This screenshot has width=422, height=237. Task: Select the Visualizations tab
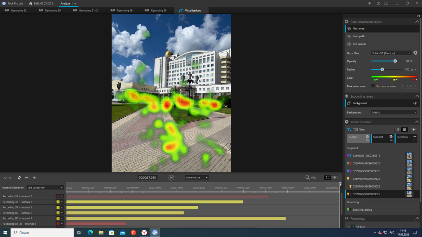coord(191,11)
